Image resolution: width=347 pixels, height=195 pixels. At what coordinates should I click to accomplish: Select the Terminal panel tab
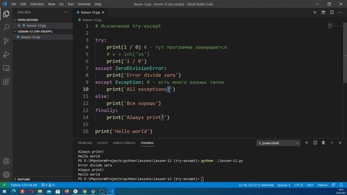coord(147,143)
